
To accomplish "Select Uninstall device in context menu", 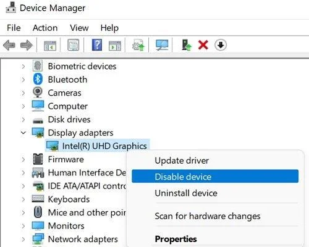I will point(186,193).
